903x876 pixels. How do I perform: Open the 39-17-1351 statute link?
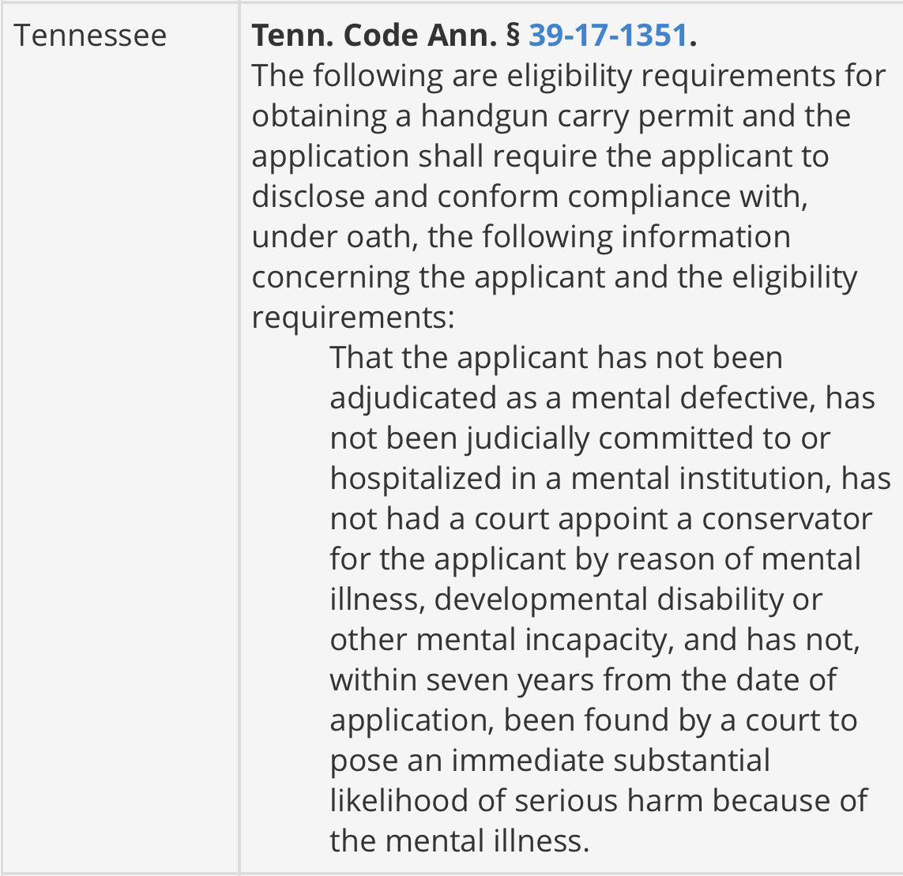coord(608,35)
